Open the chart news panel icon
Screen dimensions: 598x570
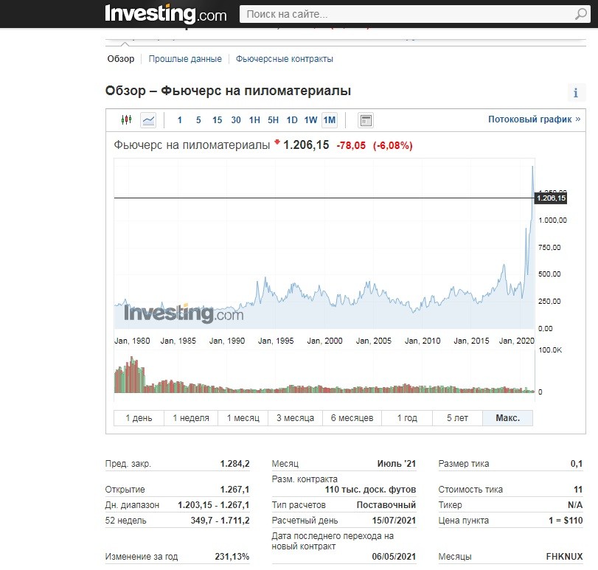click(366, 120)
